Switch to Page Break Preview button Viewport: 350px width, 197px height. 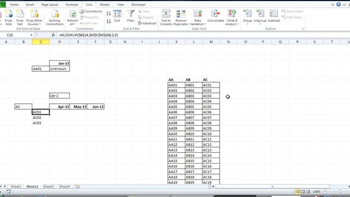point(308,192)
